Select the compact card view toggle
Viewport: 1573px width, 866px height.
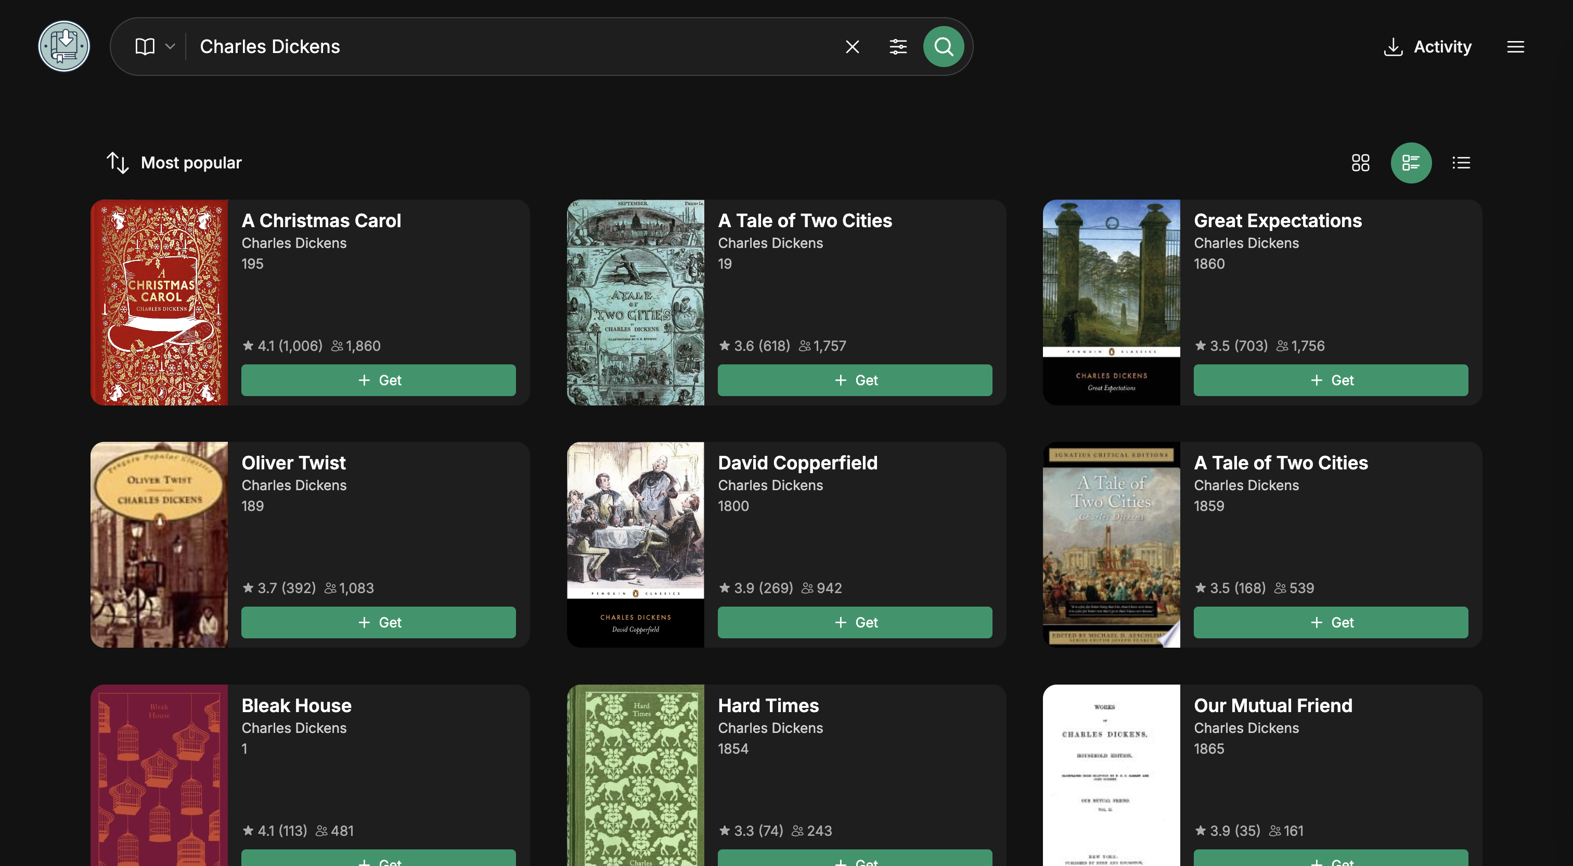coord(1411,162)
